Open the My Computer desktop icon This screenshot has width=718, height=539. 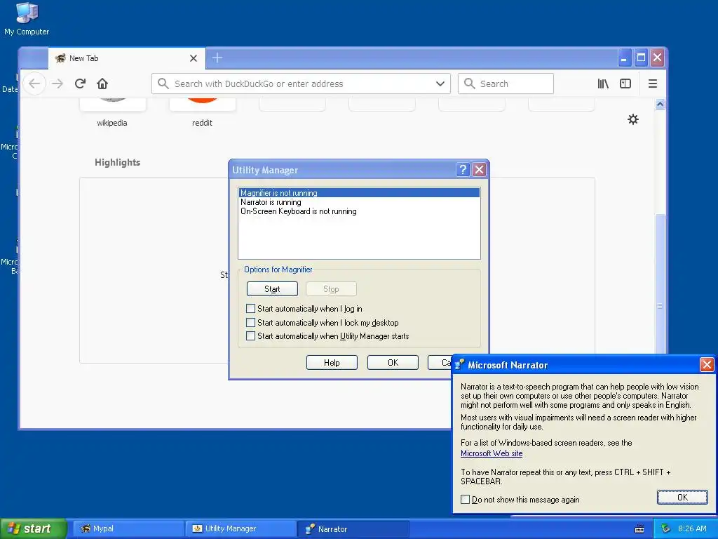27,18
